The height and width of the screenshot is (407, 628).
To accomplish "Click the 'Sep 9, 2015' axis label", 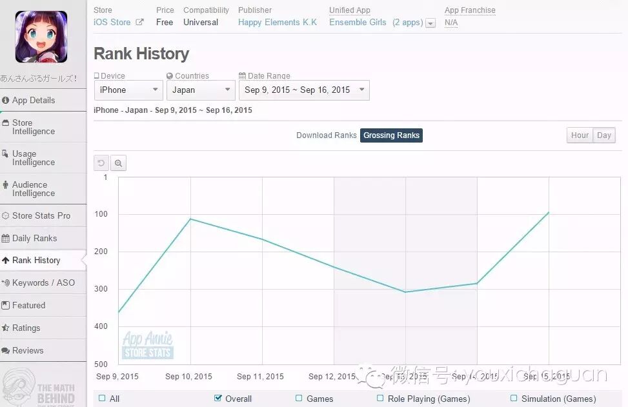I will pos(117,377).
